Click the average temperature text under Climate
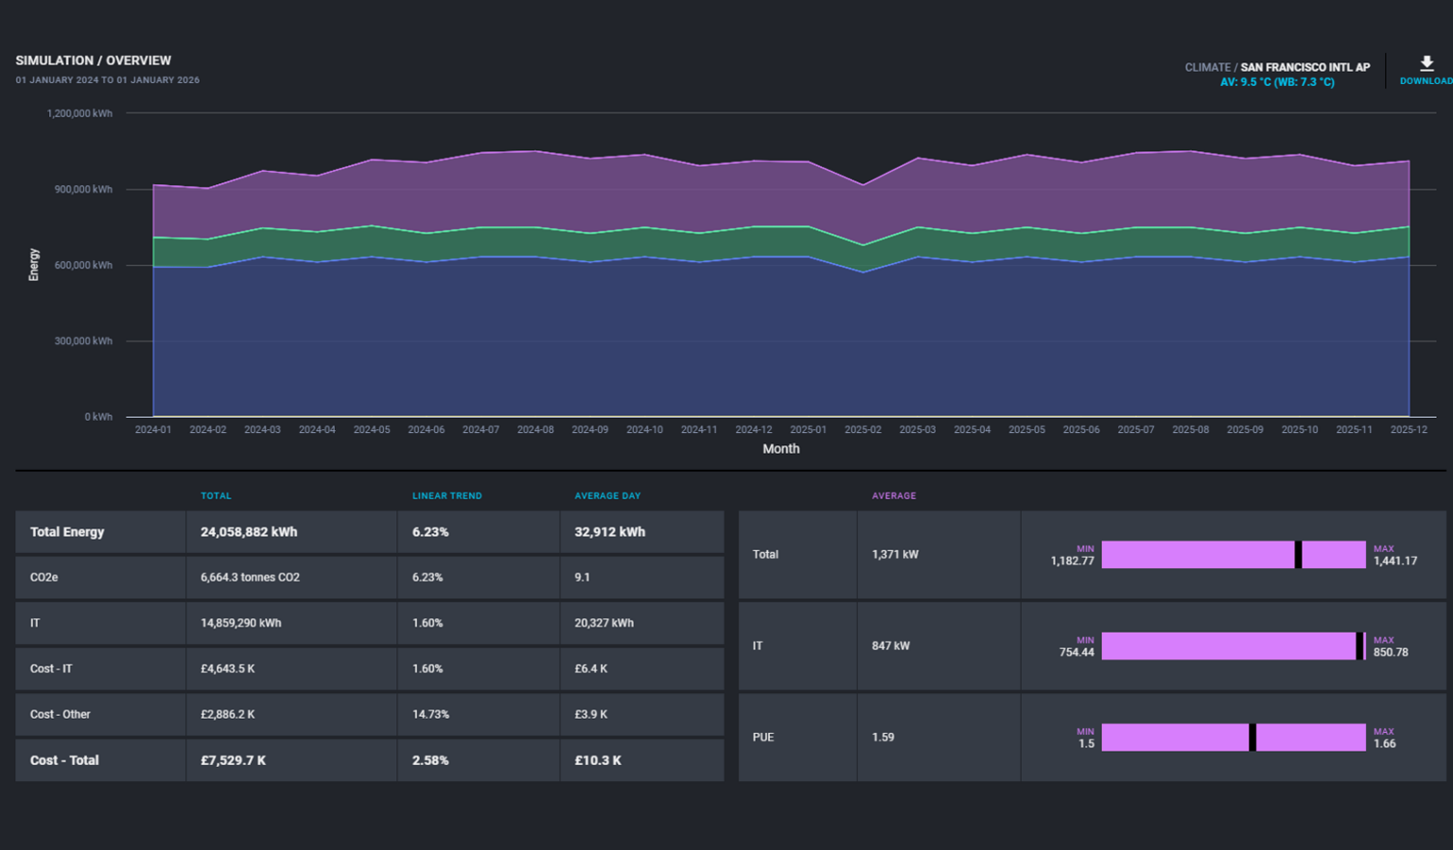This screenshot has width=1453, height=850. [x=1276, y=82]
